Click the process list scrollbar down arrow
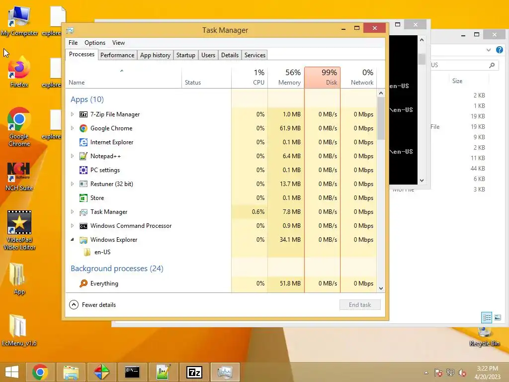Viewport: 509px width, 382px height. point(381,288)
